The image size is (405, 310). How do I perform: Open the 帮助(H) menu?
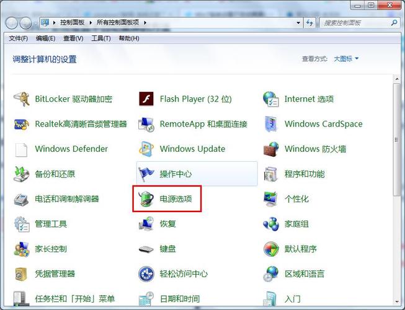[129, 38]
